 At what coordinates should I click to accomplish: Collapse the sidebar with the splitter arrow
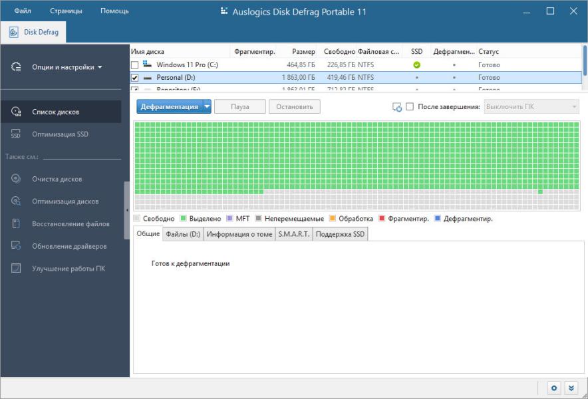pyautogui.click(x=127, y=210)
